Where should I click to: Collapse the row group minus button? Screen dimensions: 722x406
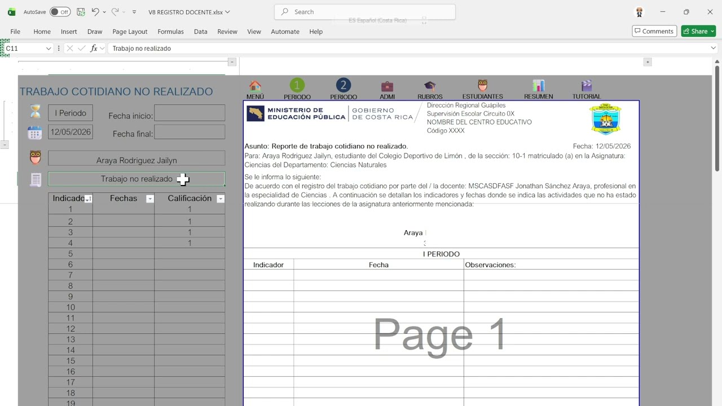5,145
